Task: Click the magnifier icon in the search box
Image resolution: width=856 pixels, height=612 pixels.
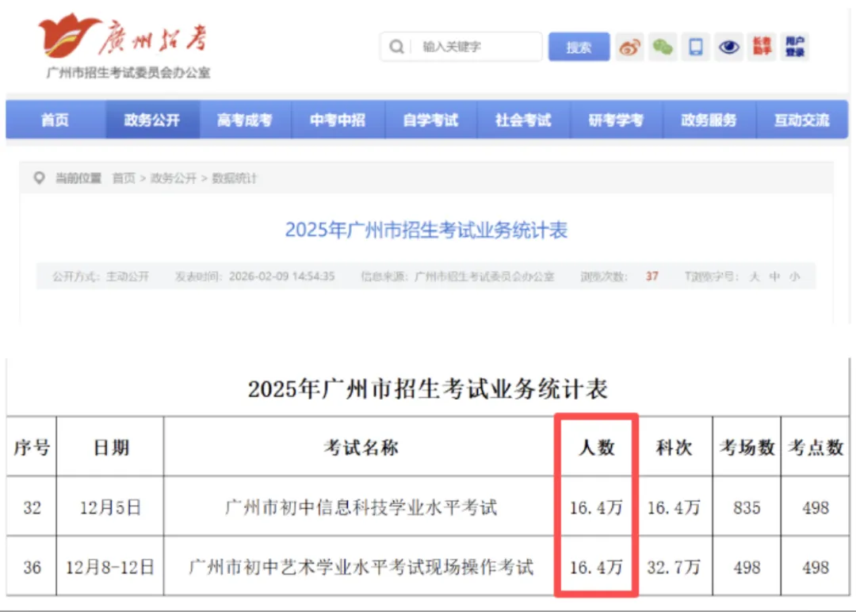Action: point(396,47)
